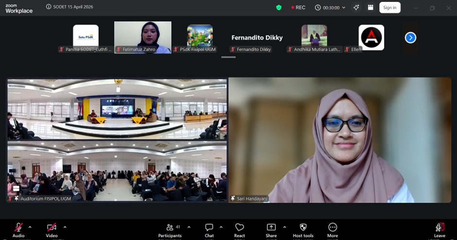
Task: Unmute microphone with the Audio button
Action: (x=18, y=228)
